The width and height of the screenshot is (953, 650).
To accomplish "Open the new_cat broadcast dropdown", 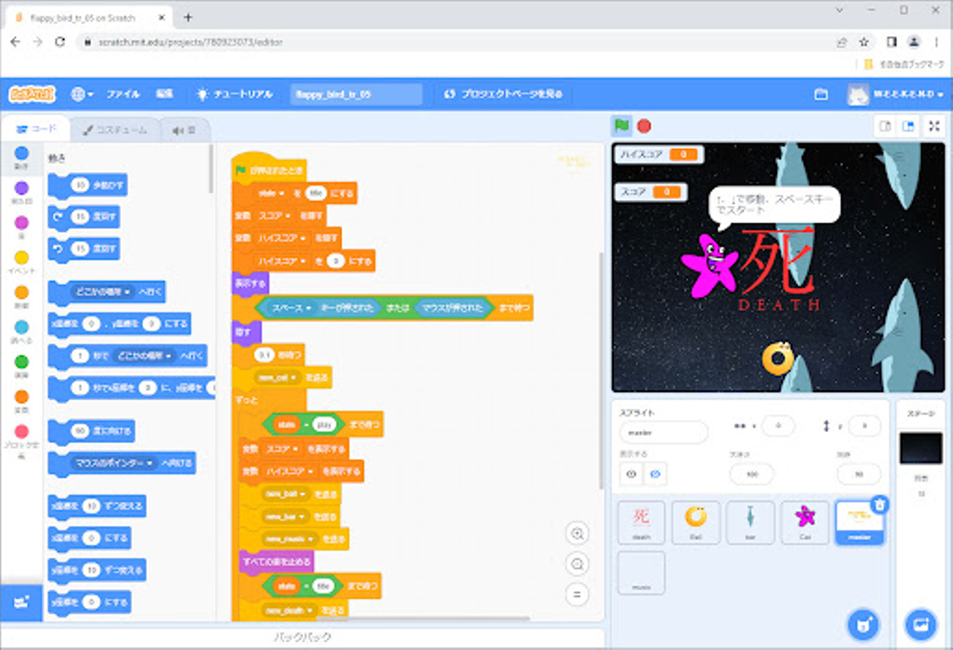I will click(x=277, y=377).
